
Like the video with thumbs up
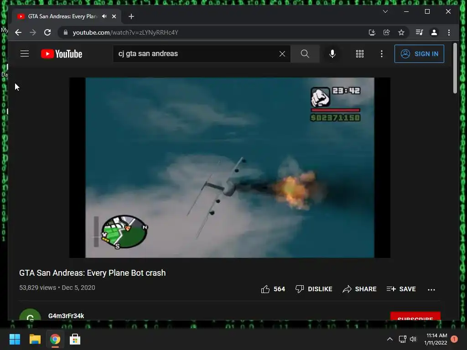pyautogui.click(x=273, y=289)
